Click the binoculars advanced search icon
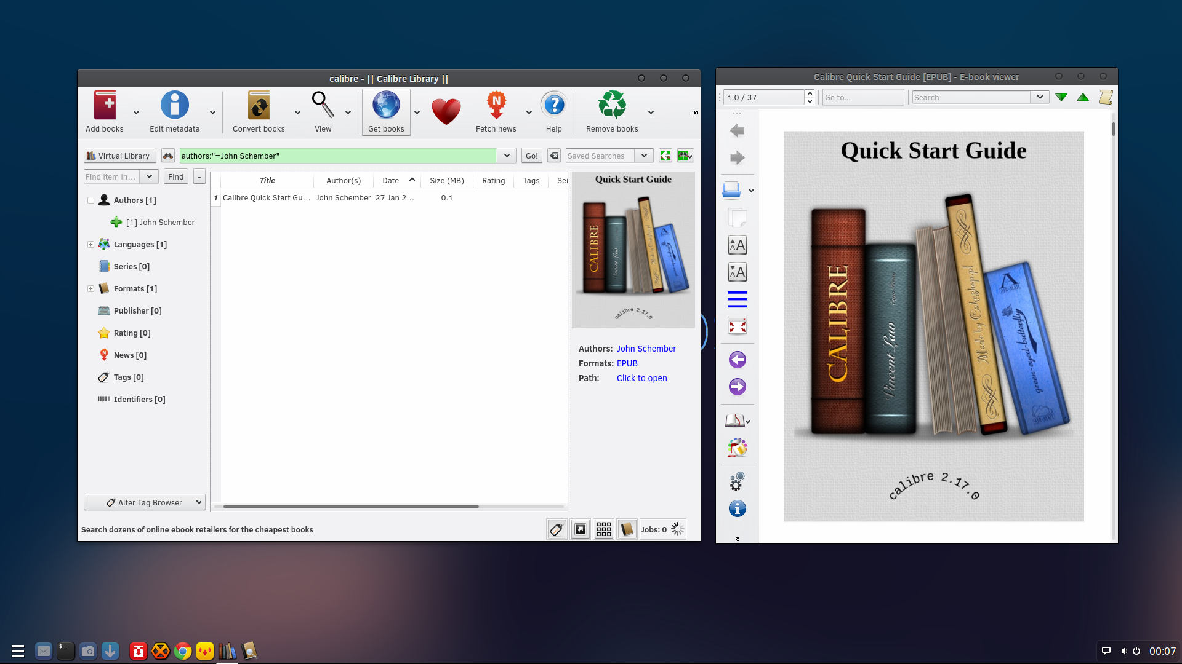This screenshot has height=664, width=1182. (x=168, y=156)
